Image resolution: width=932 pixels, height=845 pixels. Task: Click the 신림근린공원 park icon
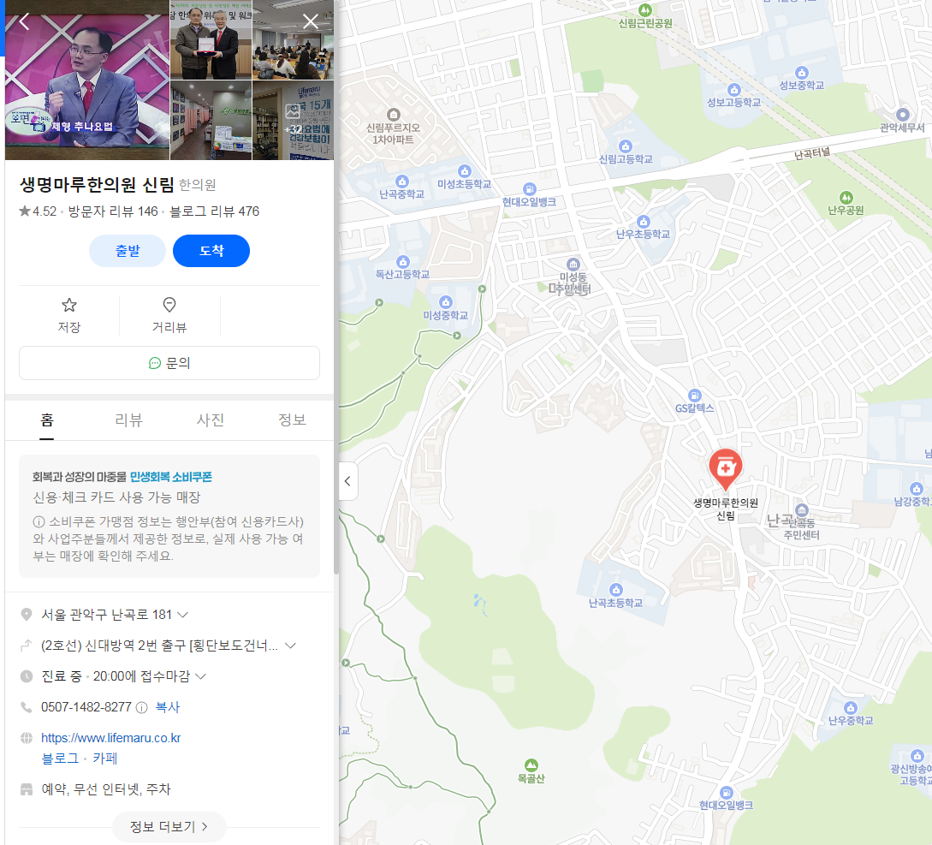[x=645, y=10]
